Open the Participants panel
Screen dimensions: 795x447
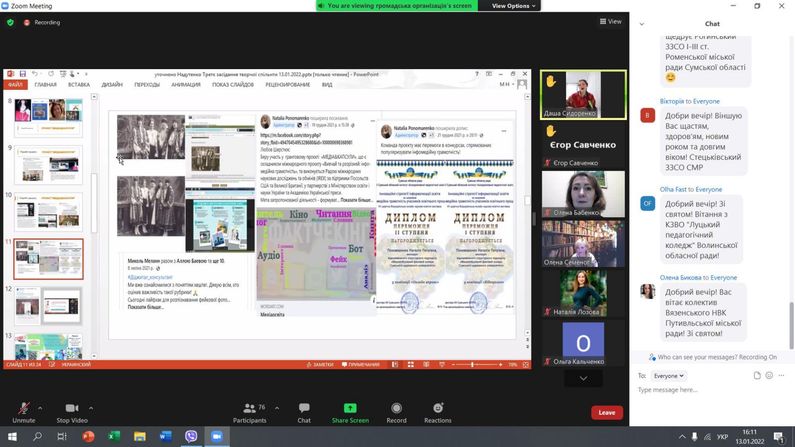click(249, 412)
